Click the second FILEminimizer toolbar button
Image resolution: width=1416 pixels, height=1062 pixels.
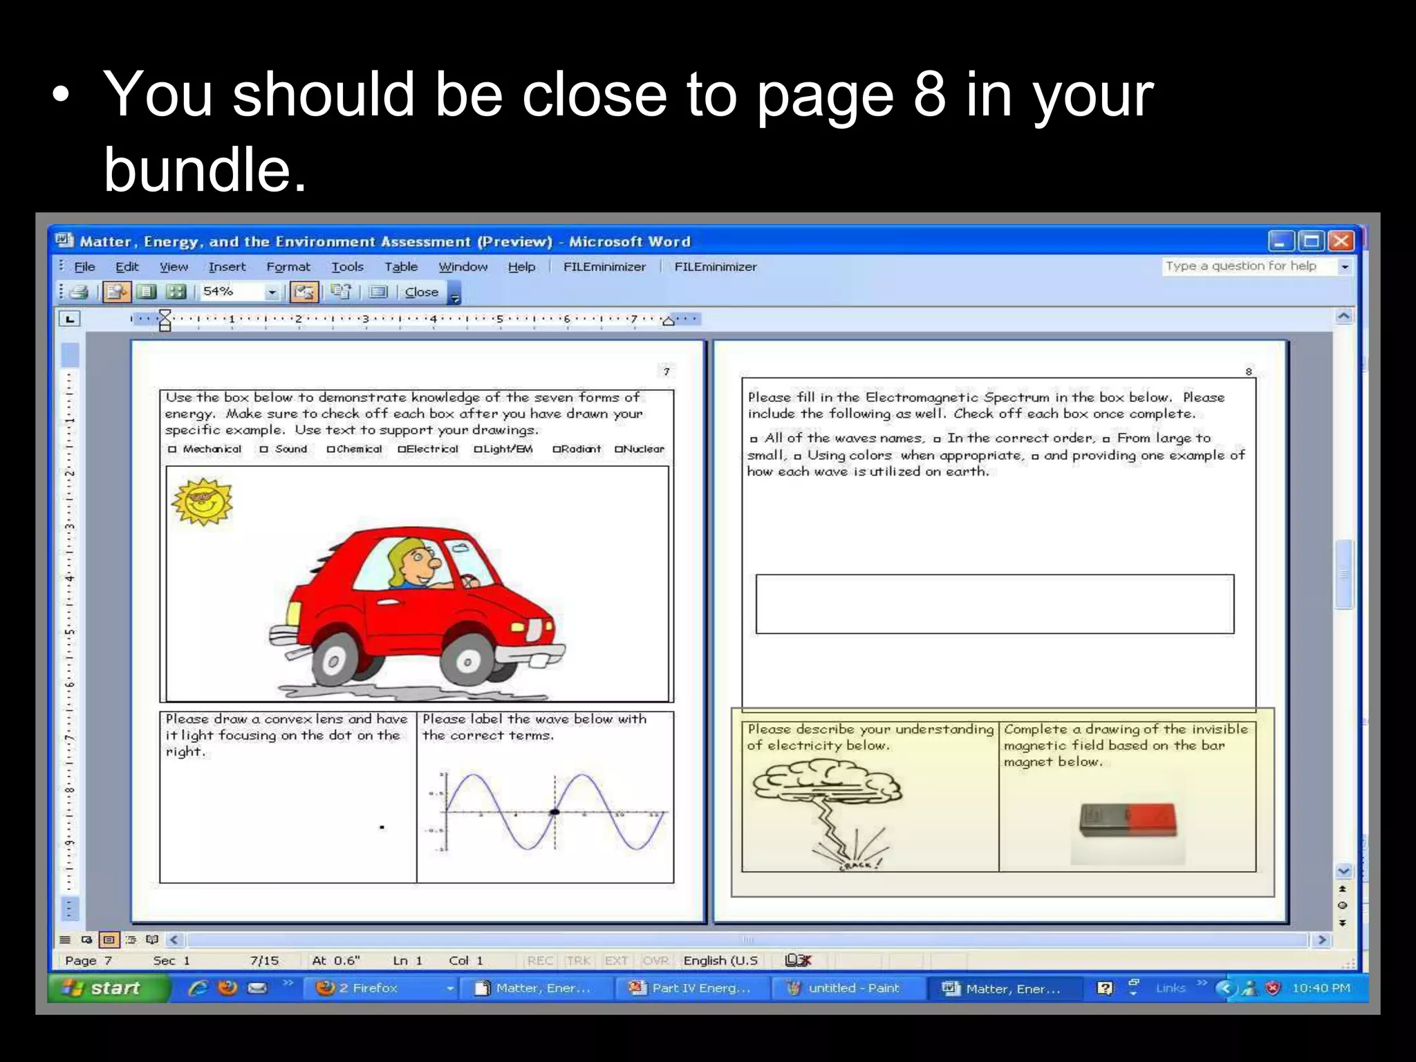pyautogui.click(x=716, y=266)
